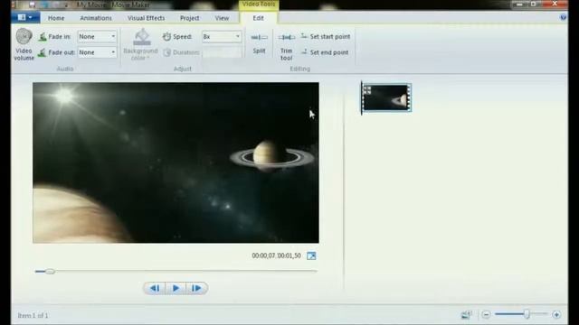This screenshot has height=325, width=579.
Task: Toggle full-screen preview icon
Action: (311, 255)
